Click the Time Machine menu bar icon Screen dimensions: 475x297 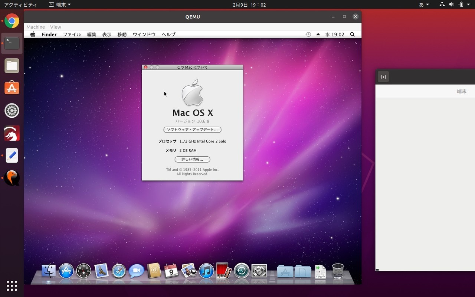click(308, 35)
